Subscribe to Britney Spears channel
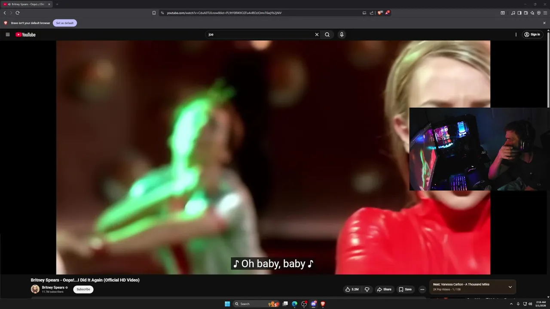The height and width of the screenshot is (309, 550). click(83, 289)
